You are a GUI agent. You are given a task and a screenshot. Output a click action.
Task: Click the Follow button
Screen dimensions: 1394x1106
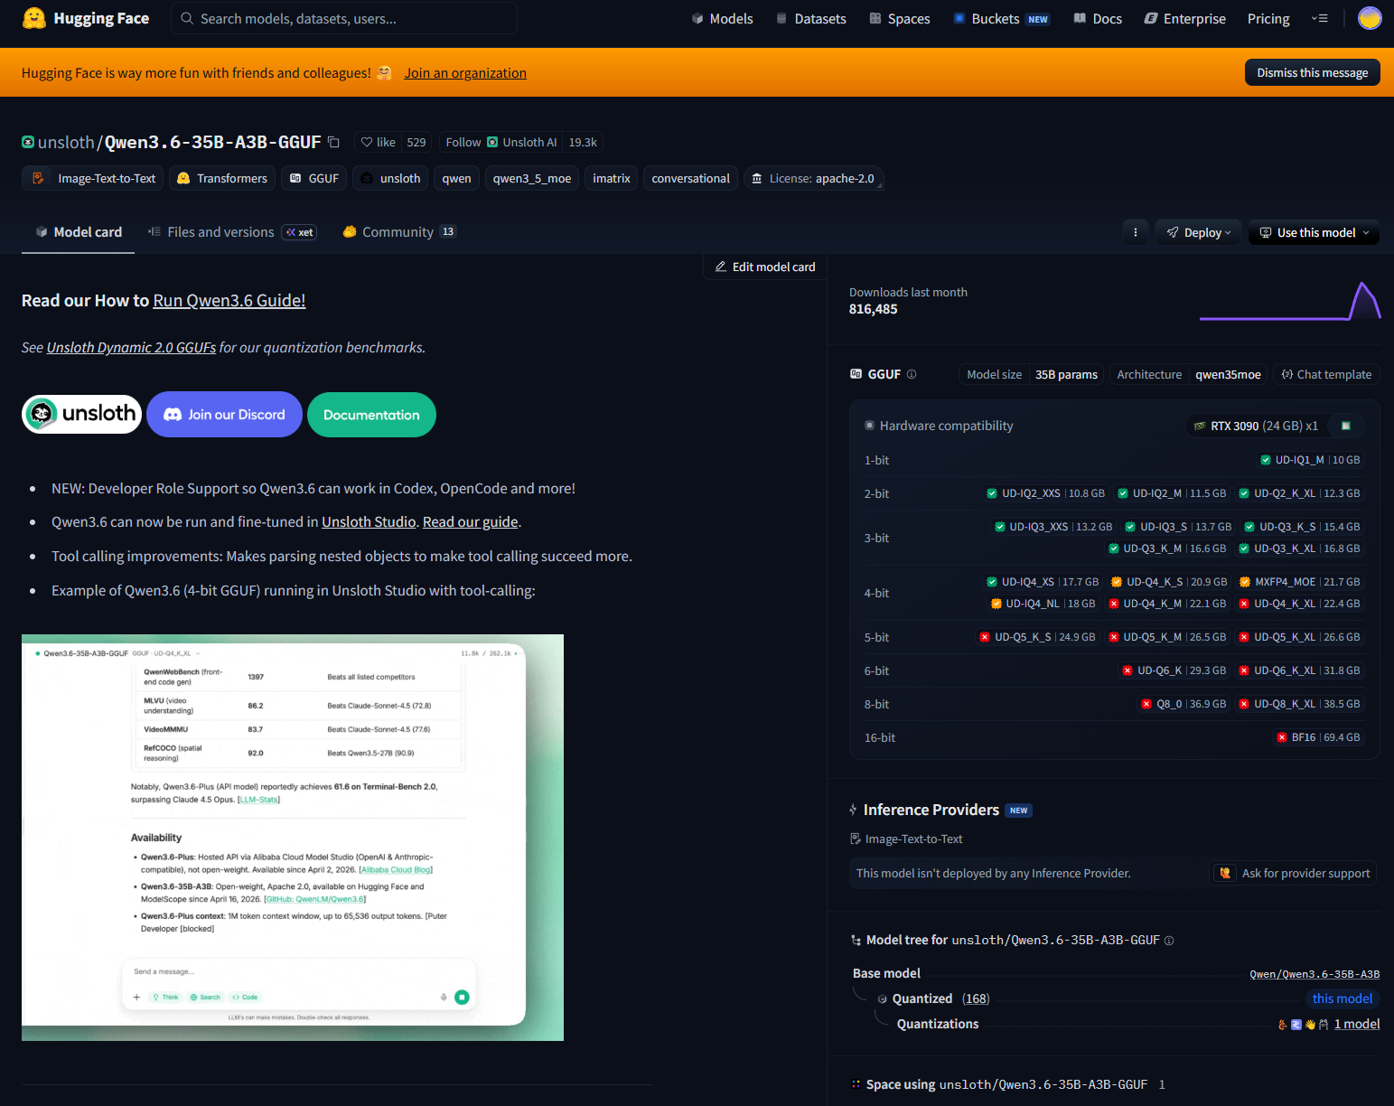[x=499, y=142]
